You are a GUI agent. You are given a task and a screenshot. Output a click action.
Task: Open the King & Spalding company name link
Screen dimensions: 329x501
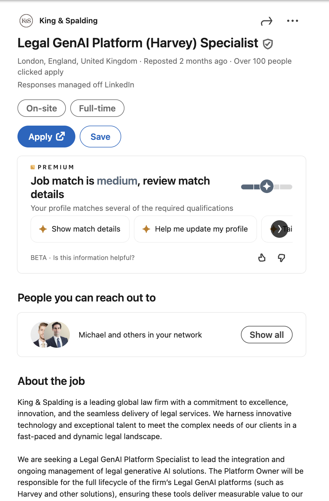(x=68, y=21)
